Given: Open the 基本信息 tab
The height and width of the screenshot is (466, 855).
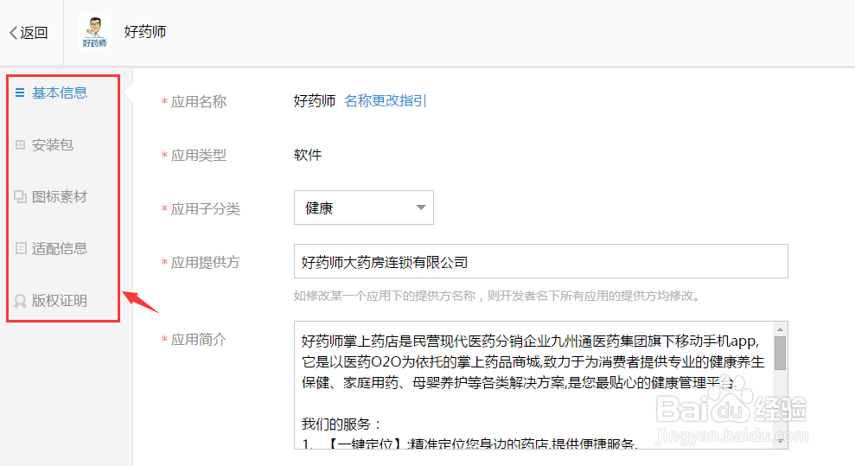Looking at the screenshot, I should 59,93.
